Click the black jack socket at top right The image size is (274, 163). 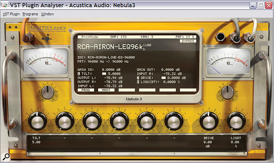(x=221, y=37)
